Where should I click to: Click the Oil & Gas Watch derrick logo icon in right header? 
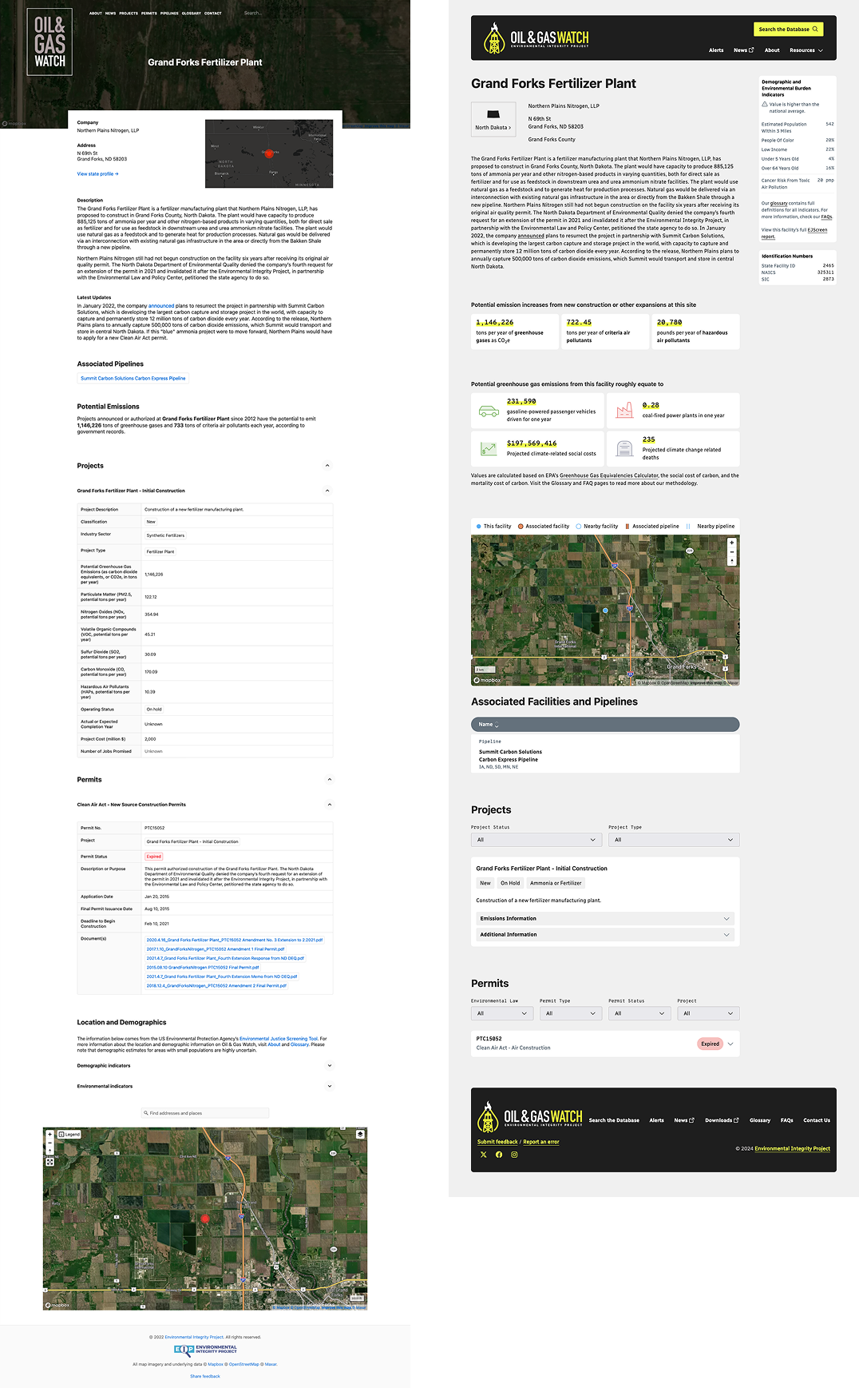494,38
